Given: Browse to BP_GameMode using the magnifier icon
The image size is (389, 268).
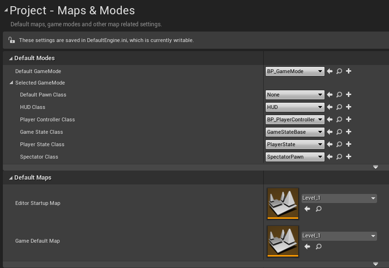Looking at the screenshot, I should 339,71.
